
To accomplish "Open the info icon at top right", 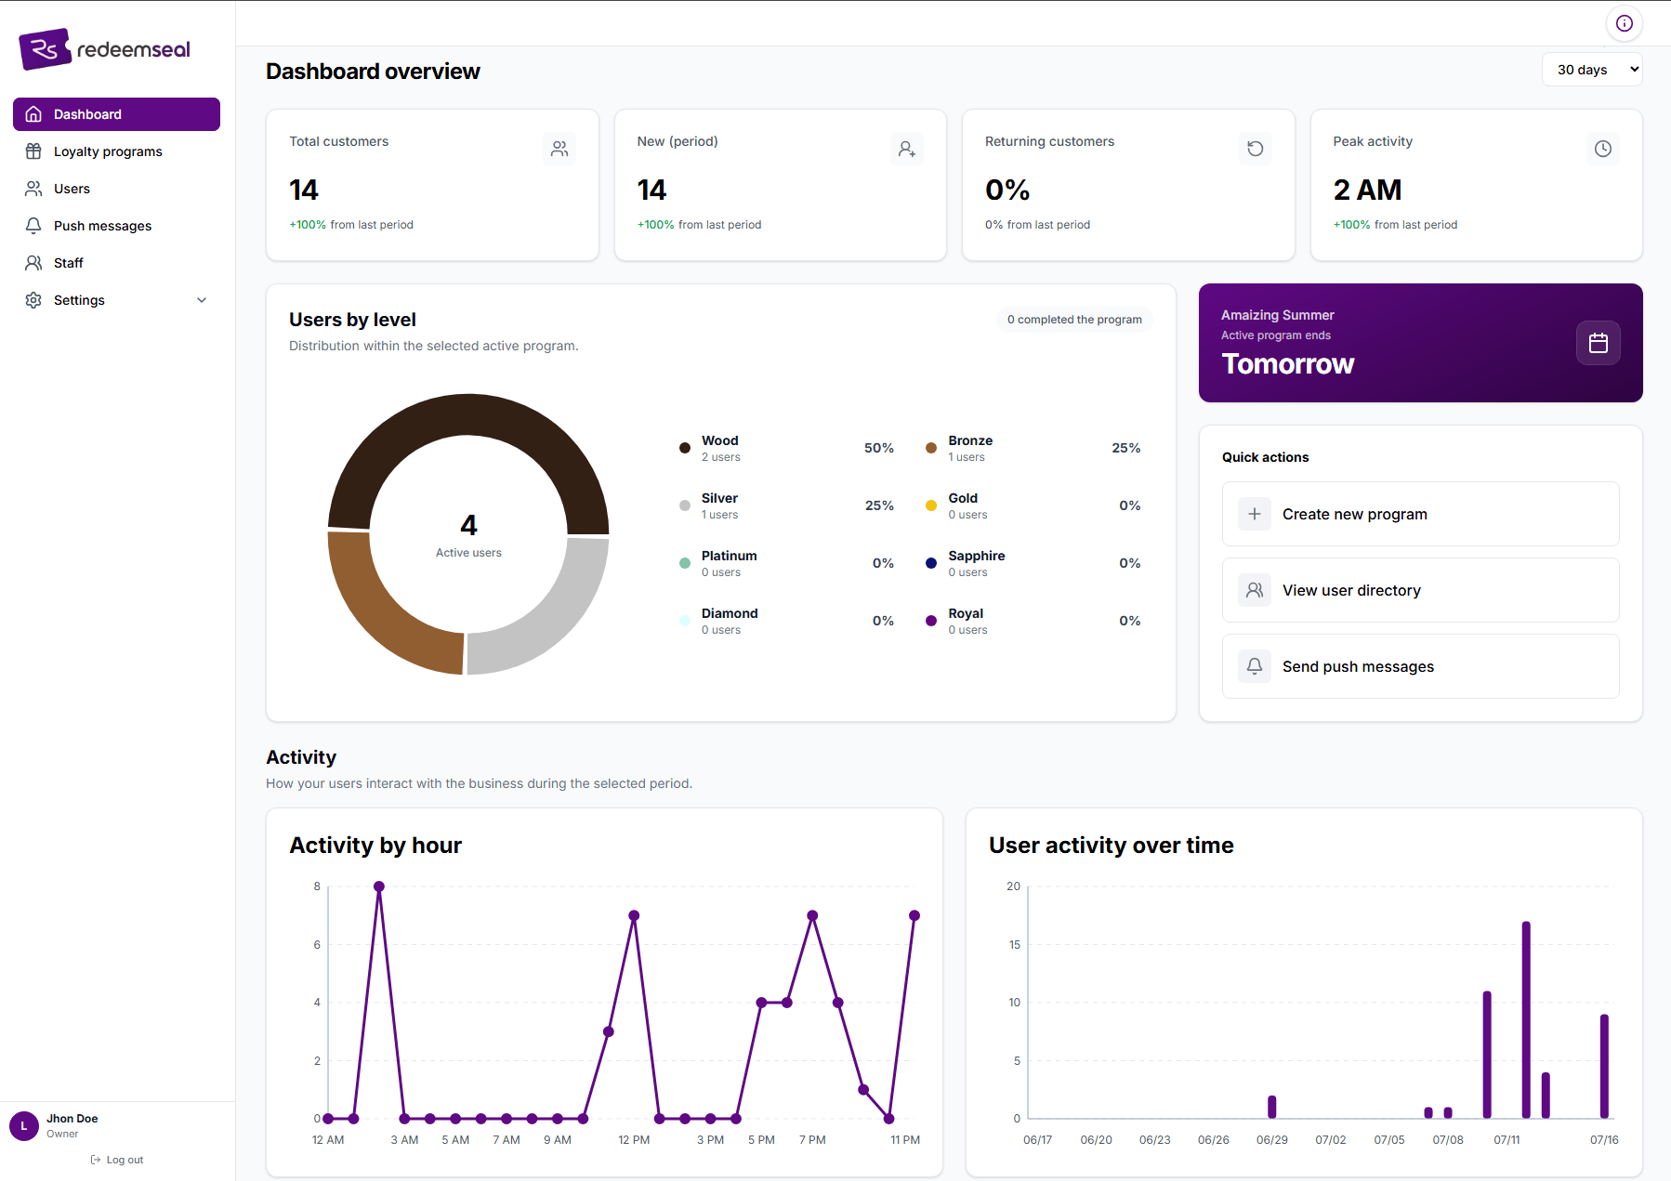I will (1624, 23).
